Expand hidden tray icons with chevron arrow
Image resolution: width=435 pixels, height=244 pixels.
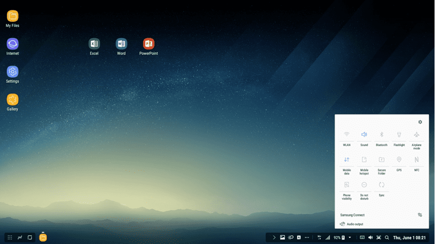tap(274, 238)
